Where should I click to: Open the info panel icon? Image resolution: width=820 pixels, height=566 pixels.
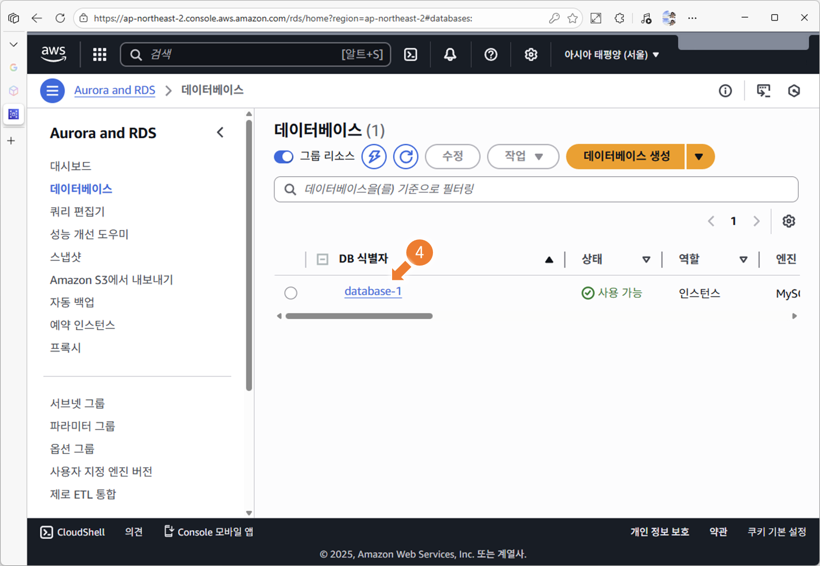point(725,91)
